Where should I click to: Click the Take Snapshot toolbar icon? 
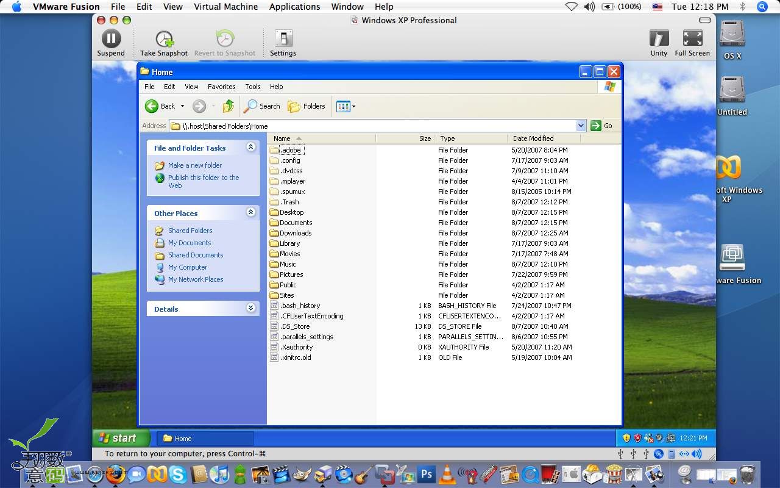pos(164,38)
